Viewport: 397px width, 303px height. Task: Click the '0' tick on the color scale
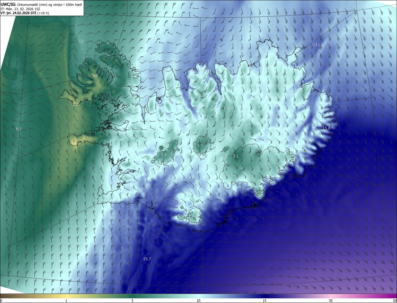(1, 301)
